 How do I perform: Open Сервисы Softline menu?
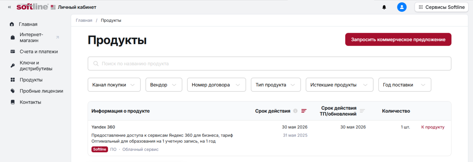pos(441,7)
